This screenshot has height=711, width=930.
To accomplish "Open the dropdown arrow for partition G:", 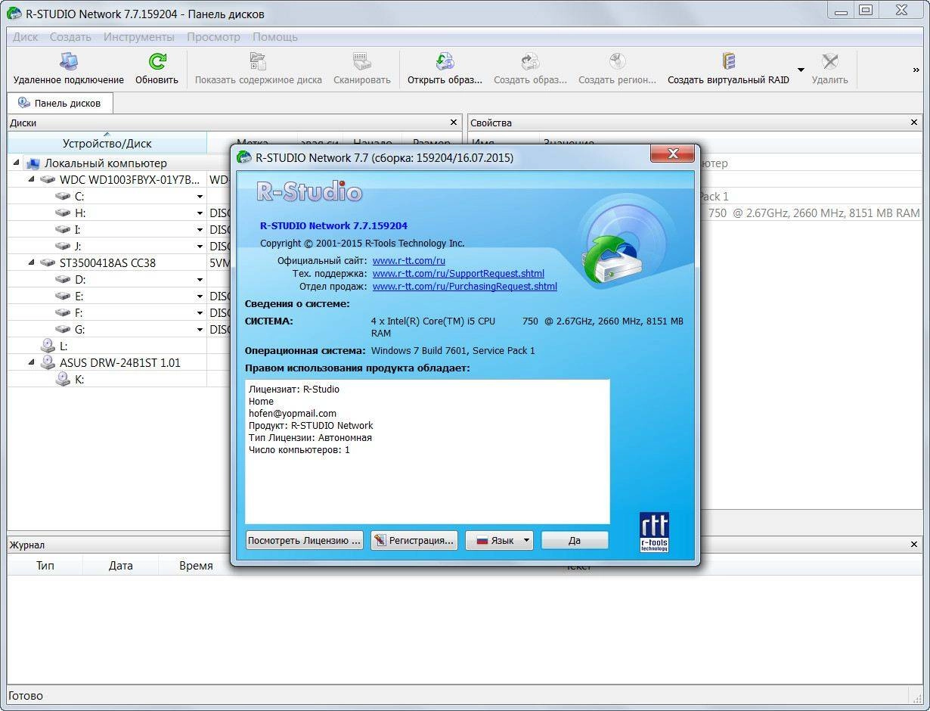I will pos(200,330).
